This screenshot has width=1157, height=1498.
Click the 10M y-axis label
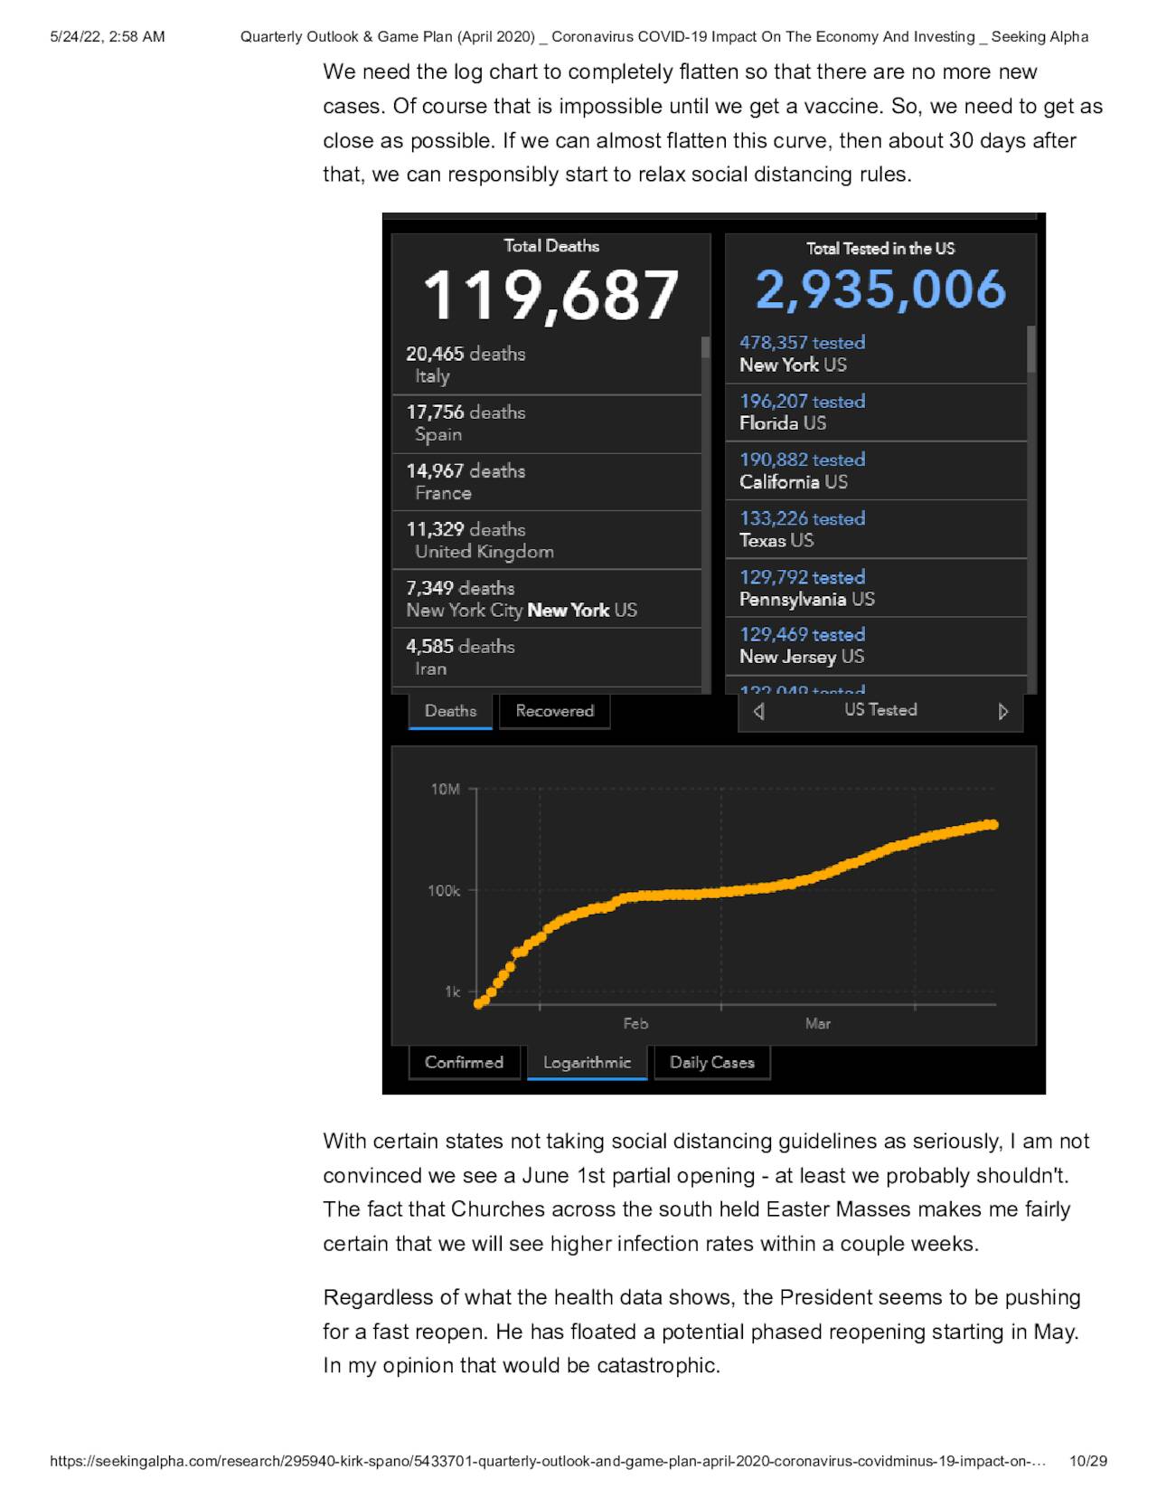point(445,790)
